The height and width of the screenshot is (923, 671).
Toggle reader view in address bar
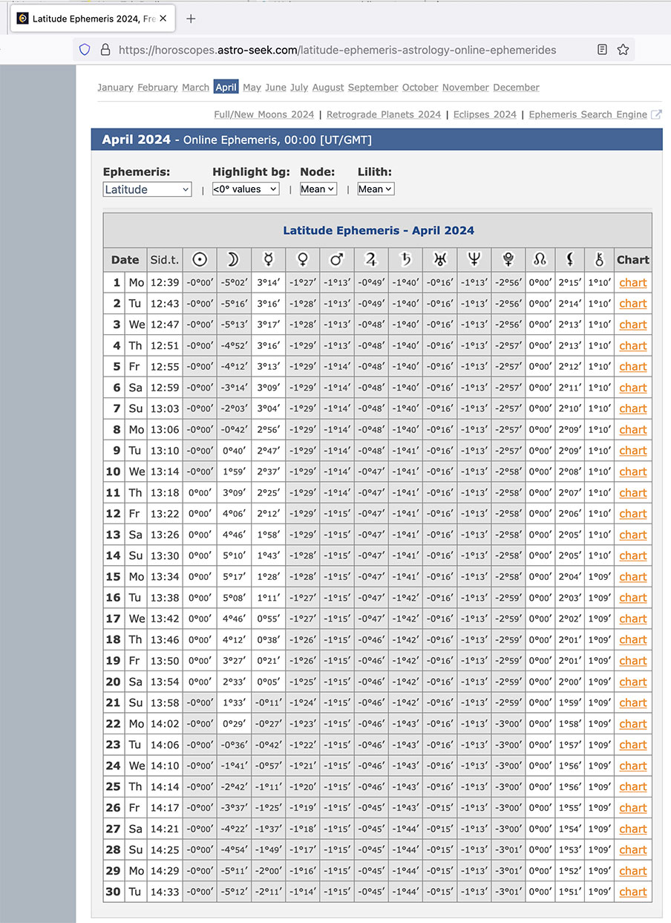[602, 50]
